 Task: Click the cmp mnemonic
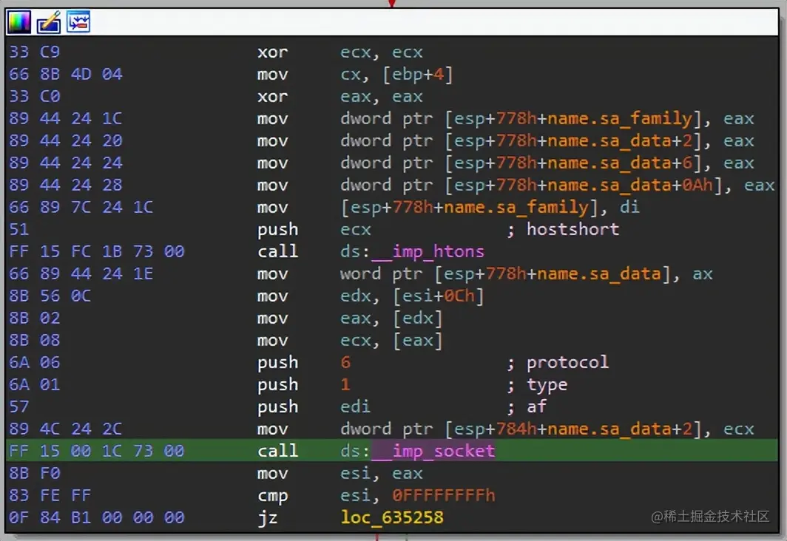pos(272,497)
